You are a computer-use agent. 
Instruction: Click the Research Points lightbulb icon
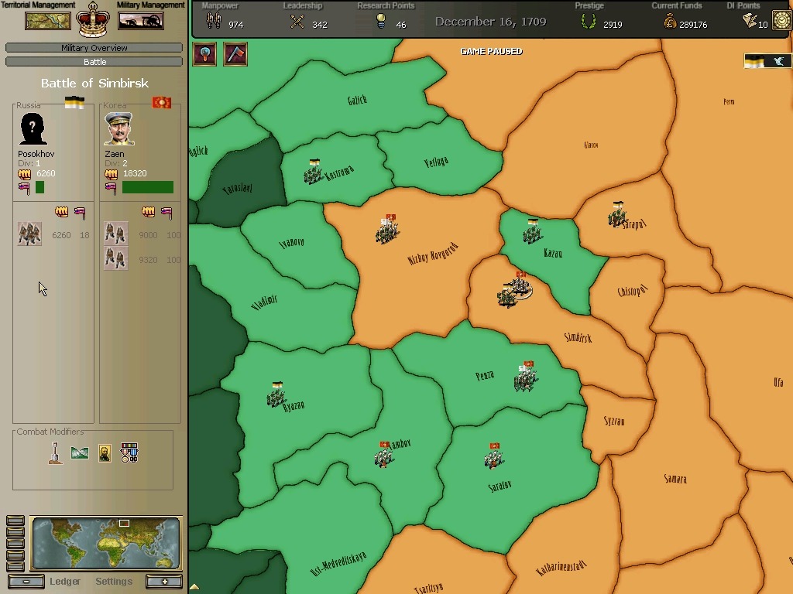click(x=381, y=21)
